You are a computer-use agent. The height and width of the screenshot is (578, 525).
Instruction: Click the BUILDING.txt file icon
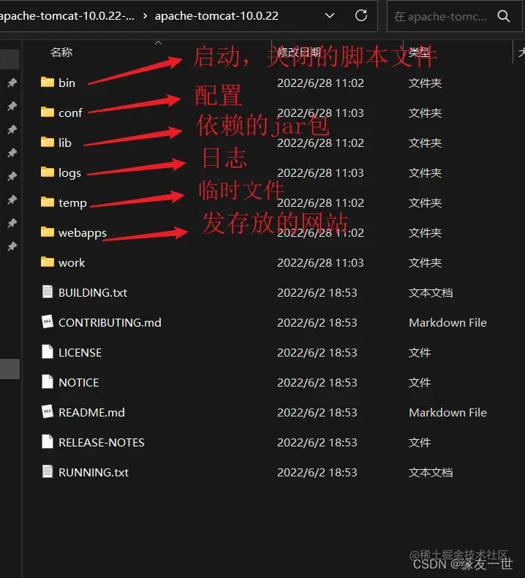[48, 292]
